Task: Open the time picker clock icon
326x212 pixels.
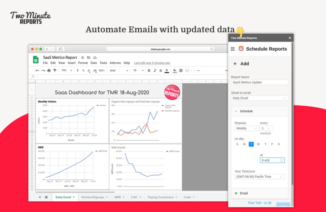Action: click(281, 160)
